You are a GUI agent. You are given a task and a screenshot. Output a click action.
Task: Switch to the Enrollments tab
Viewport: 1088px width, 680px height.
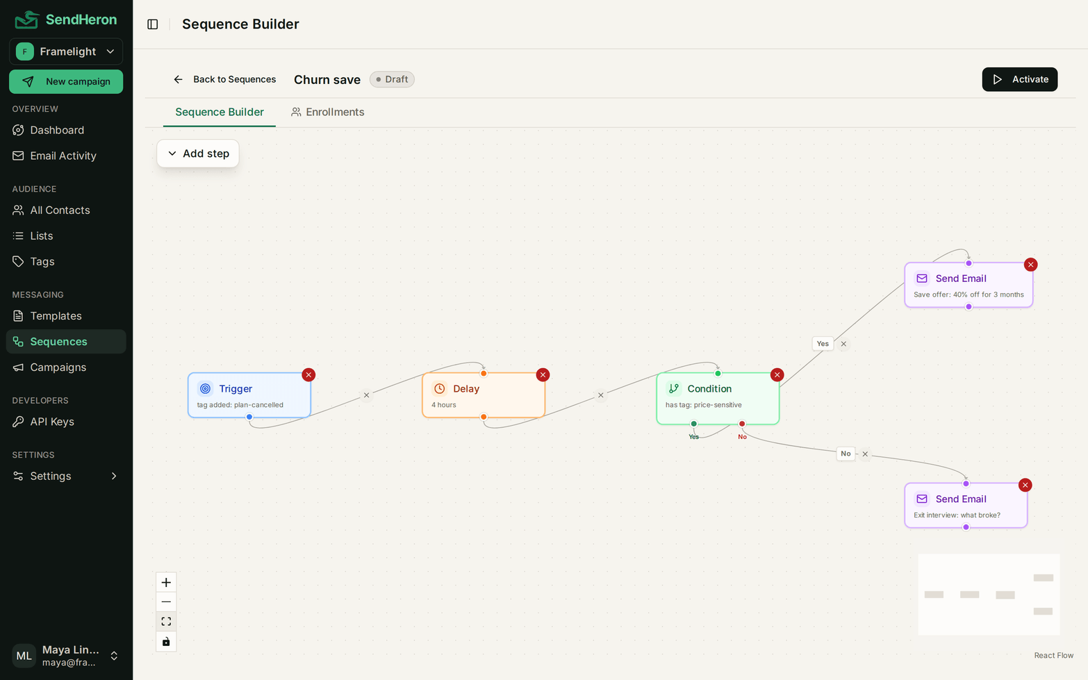(327, 112)
